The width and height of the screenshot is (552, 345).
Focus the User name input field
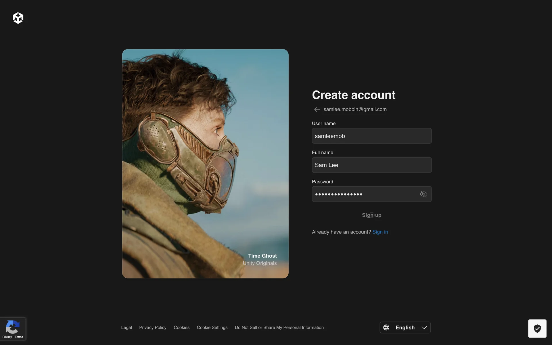pyautogui.click(x=371, y=136)
